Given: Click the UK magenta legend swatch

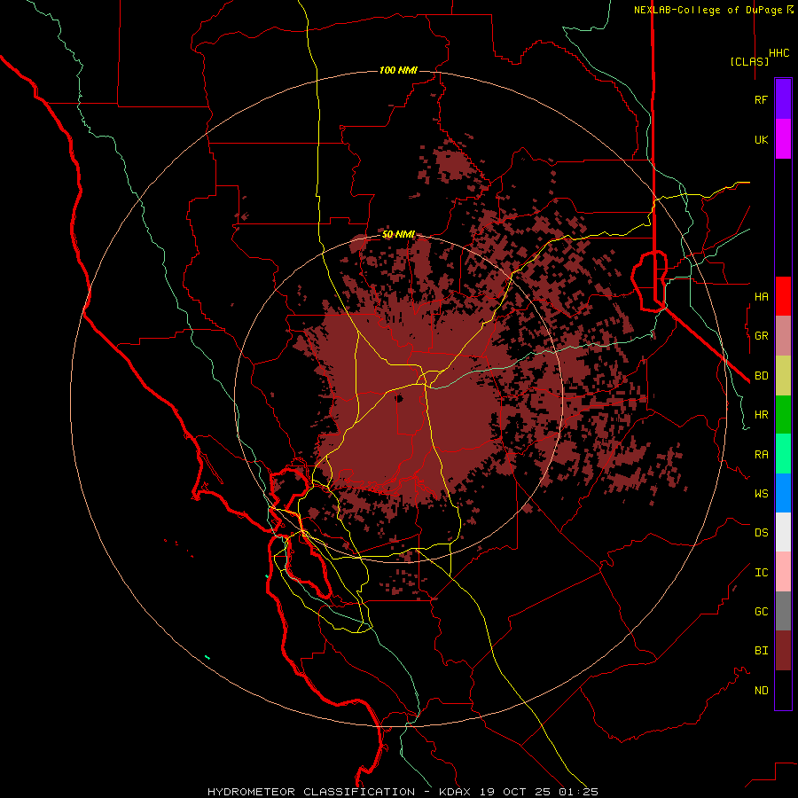Looking at the screenshot, I should click(783, 139).
